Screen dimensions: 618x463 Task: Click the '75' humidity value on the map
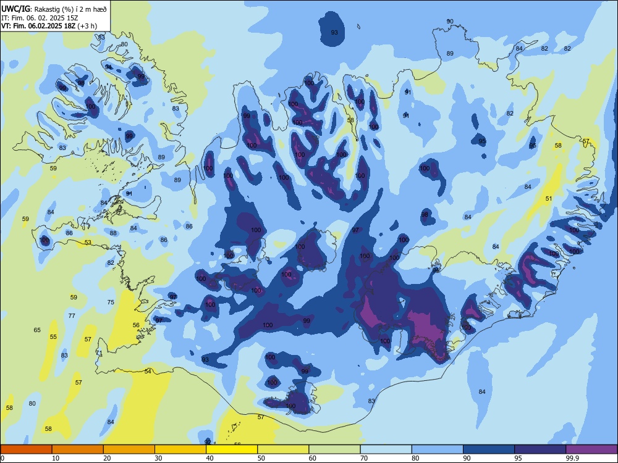pos(111,302)
